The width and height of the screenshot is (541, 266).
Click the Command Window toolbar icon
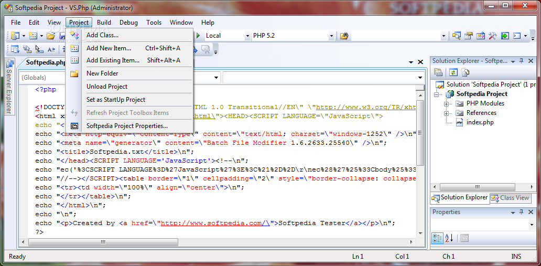coord(516,36)
